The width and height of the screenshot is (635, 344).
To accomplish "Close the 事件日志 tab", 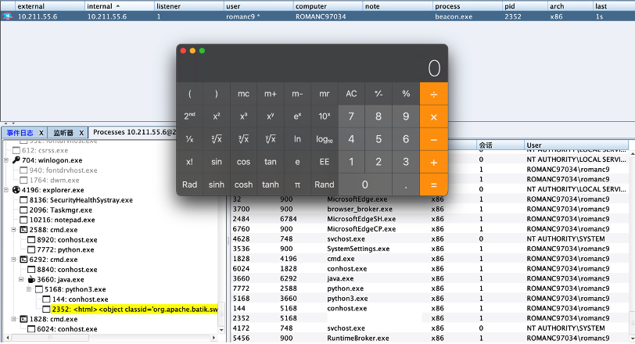I will [41, 133].
